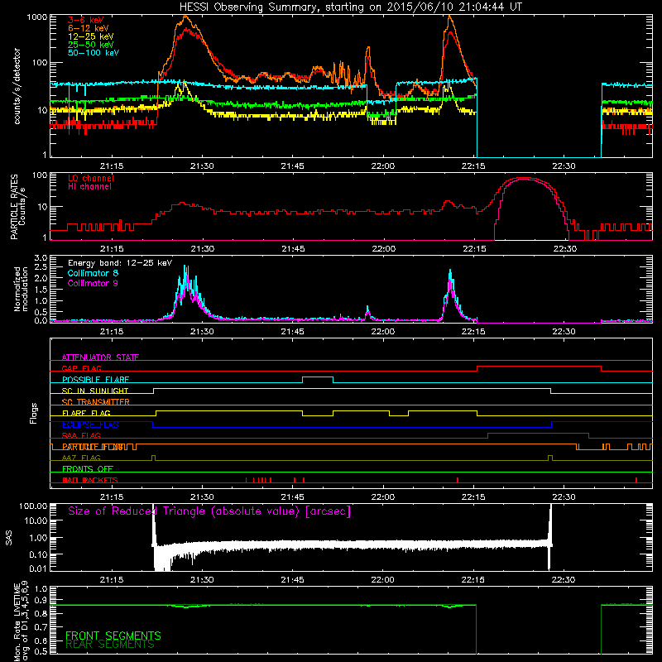
Task: Click the HESSI Observing Summary plot title
Action: 350,7
